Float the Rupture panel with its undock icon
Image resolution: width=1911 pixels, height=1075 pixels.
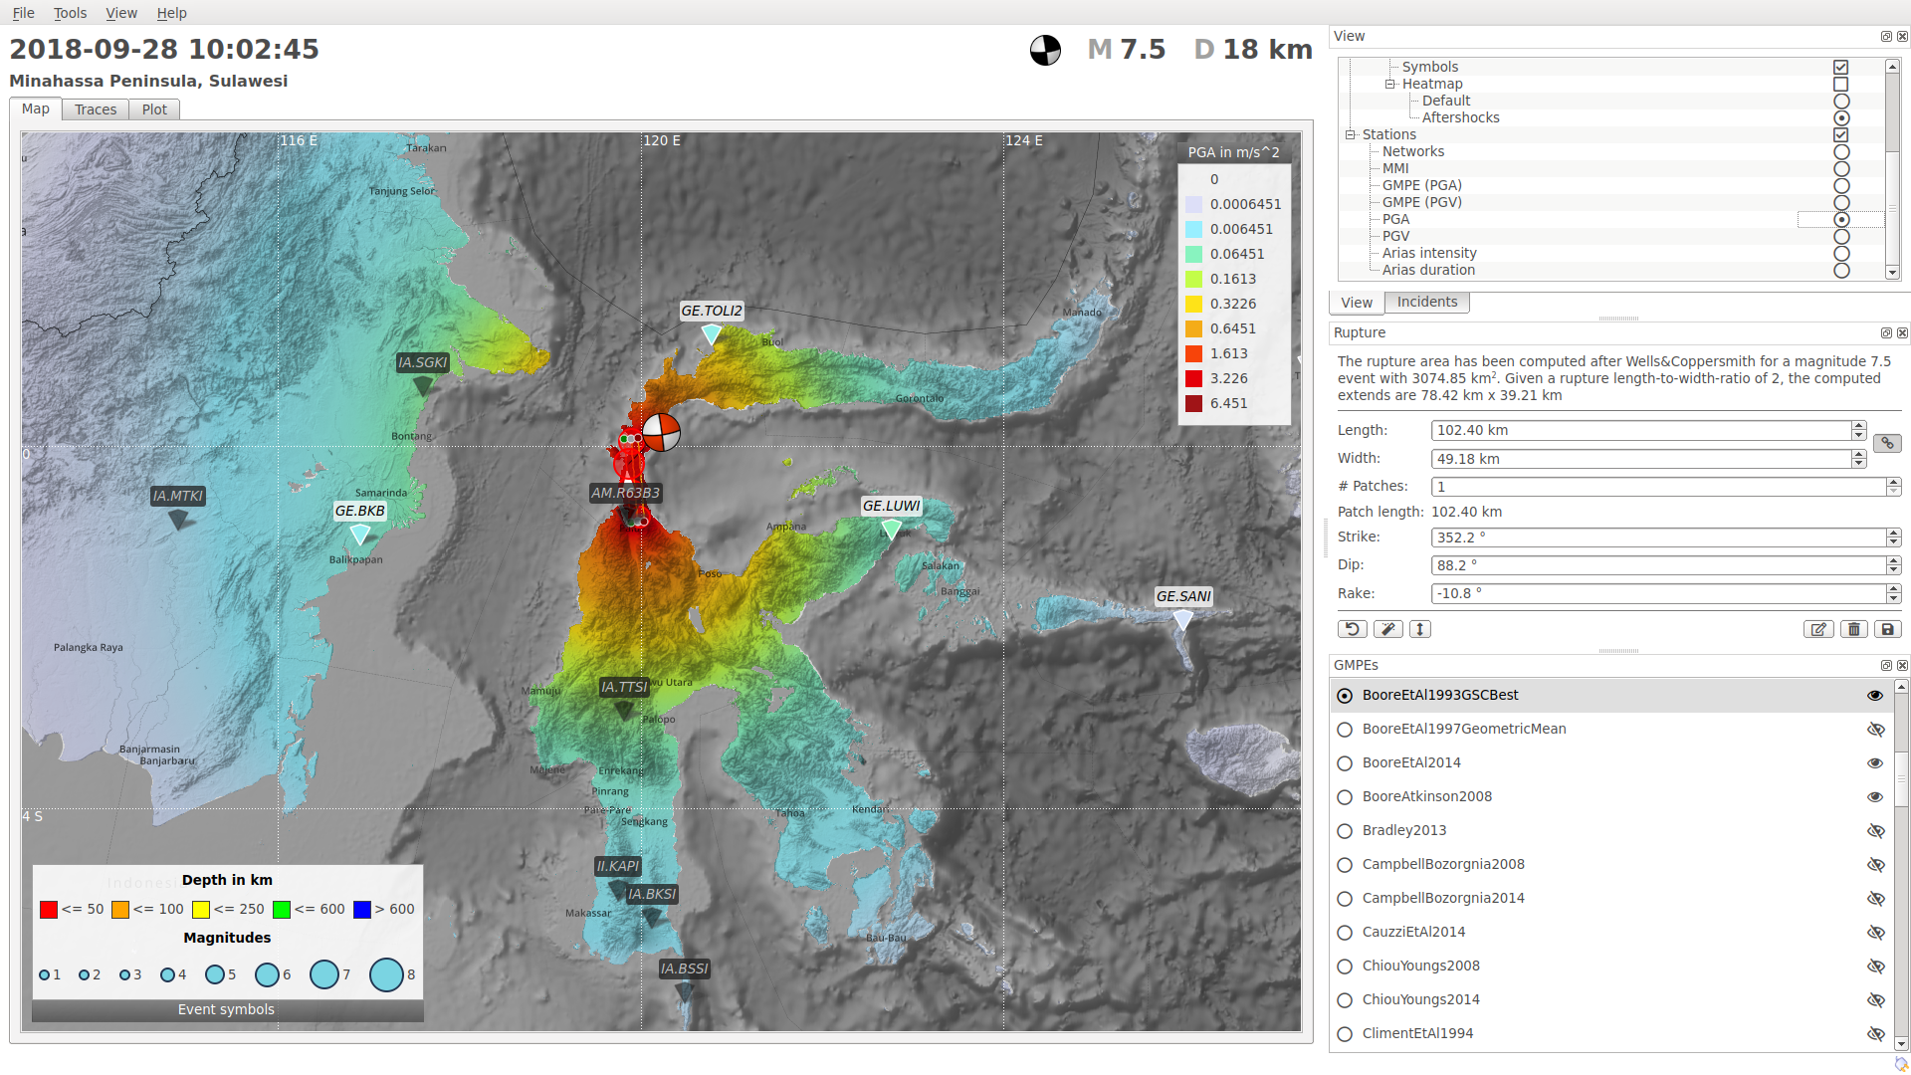click(1886, 333)
